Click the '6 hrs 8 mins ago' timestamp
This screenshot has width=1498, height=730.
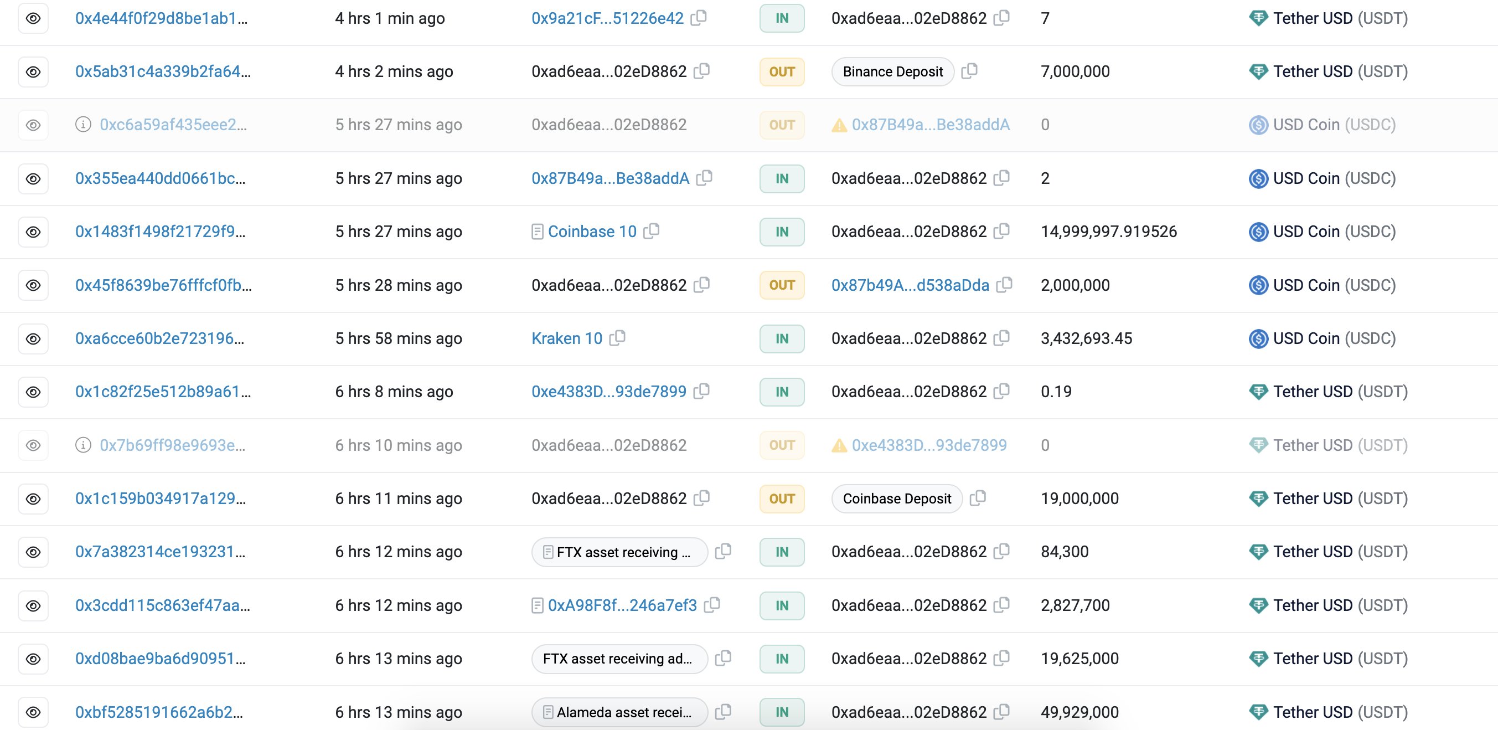pos(394,392)
